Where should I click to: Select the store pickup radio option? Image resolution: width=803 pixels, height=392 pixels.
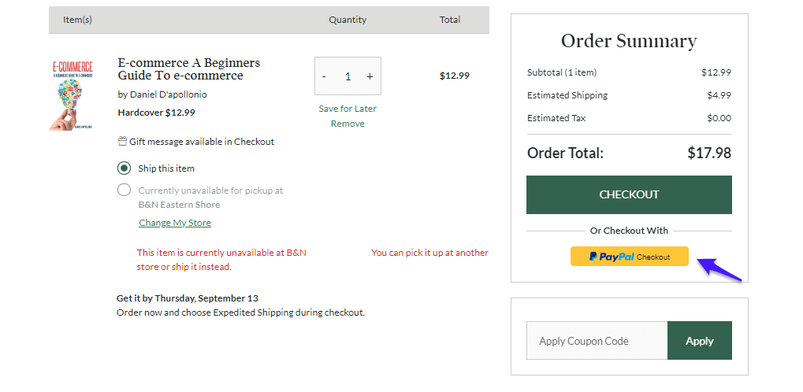[124, 190]
